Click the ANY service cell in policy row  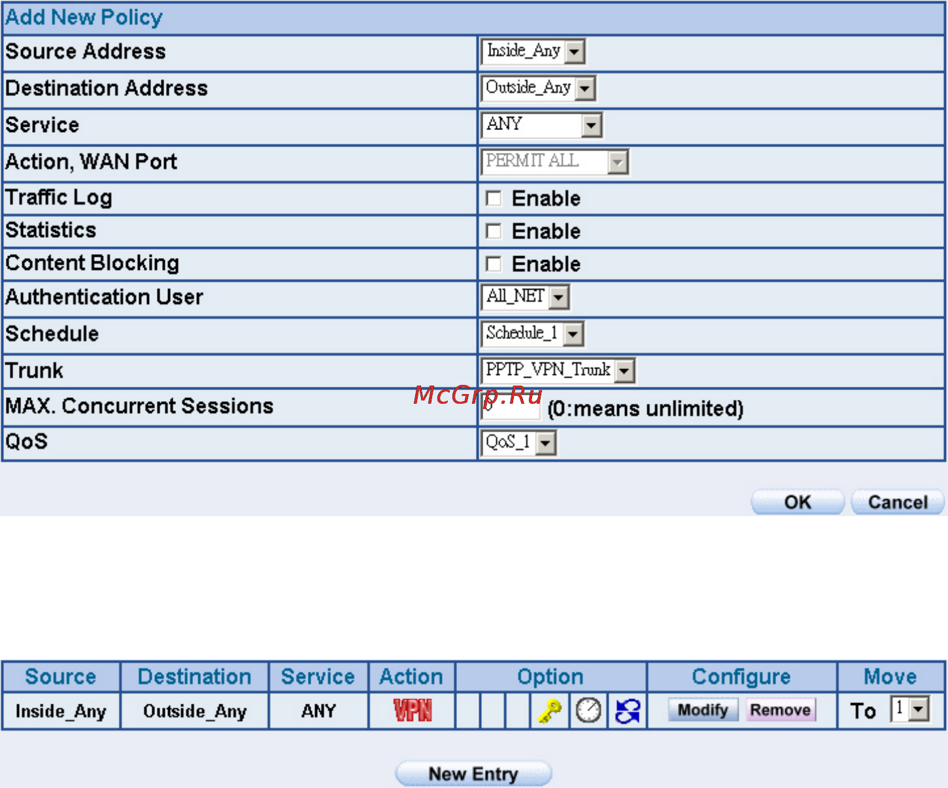pos(318,711)
